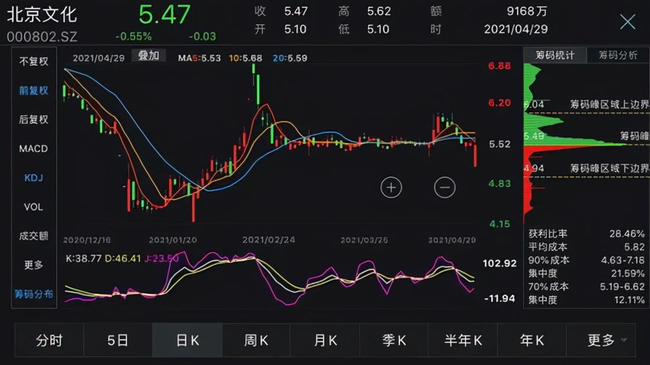Screen dimensions: 650x365
Task: Close the fullscreen chart with X icon
Action: pos(627,21)
